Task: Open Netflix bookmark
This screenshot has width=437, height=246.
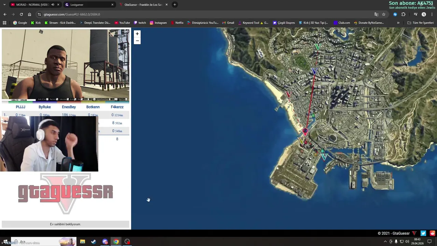Action: click(177, 23)
